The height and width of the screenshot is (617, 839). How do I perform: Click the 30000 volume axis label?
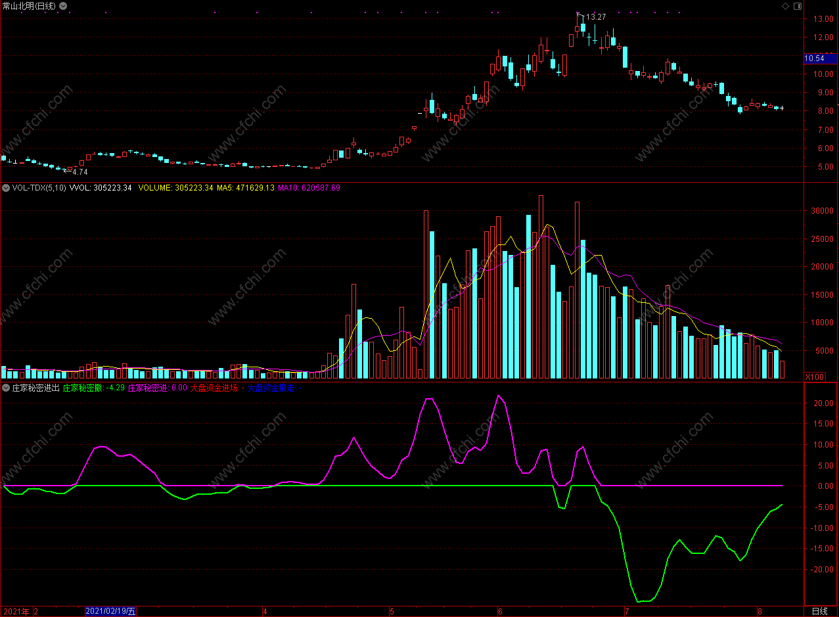(824, 211)
